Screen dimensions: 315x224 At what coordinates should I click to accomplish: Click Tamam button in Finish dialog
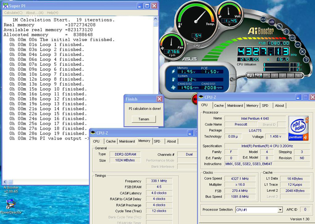coord(144,119)
